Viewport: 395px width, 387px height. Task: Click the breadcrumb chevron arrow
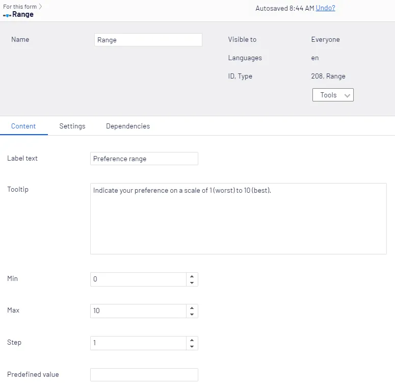[40, 7]
